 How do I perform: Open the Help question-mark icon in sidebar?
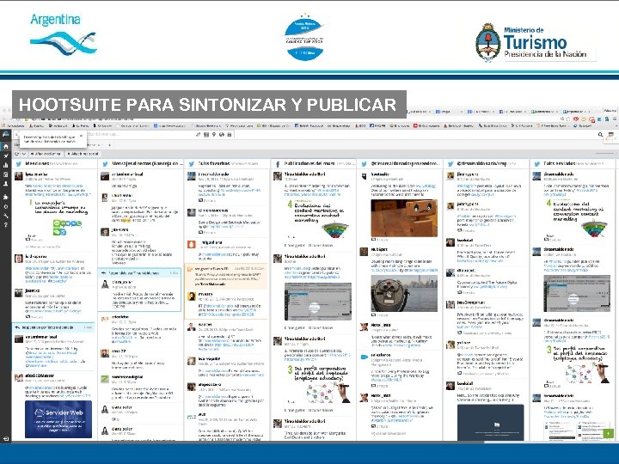pos(5,225)
